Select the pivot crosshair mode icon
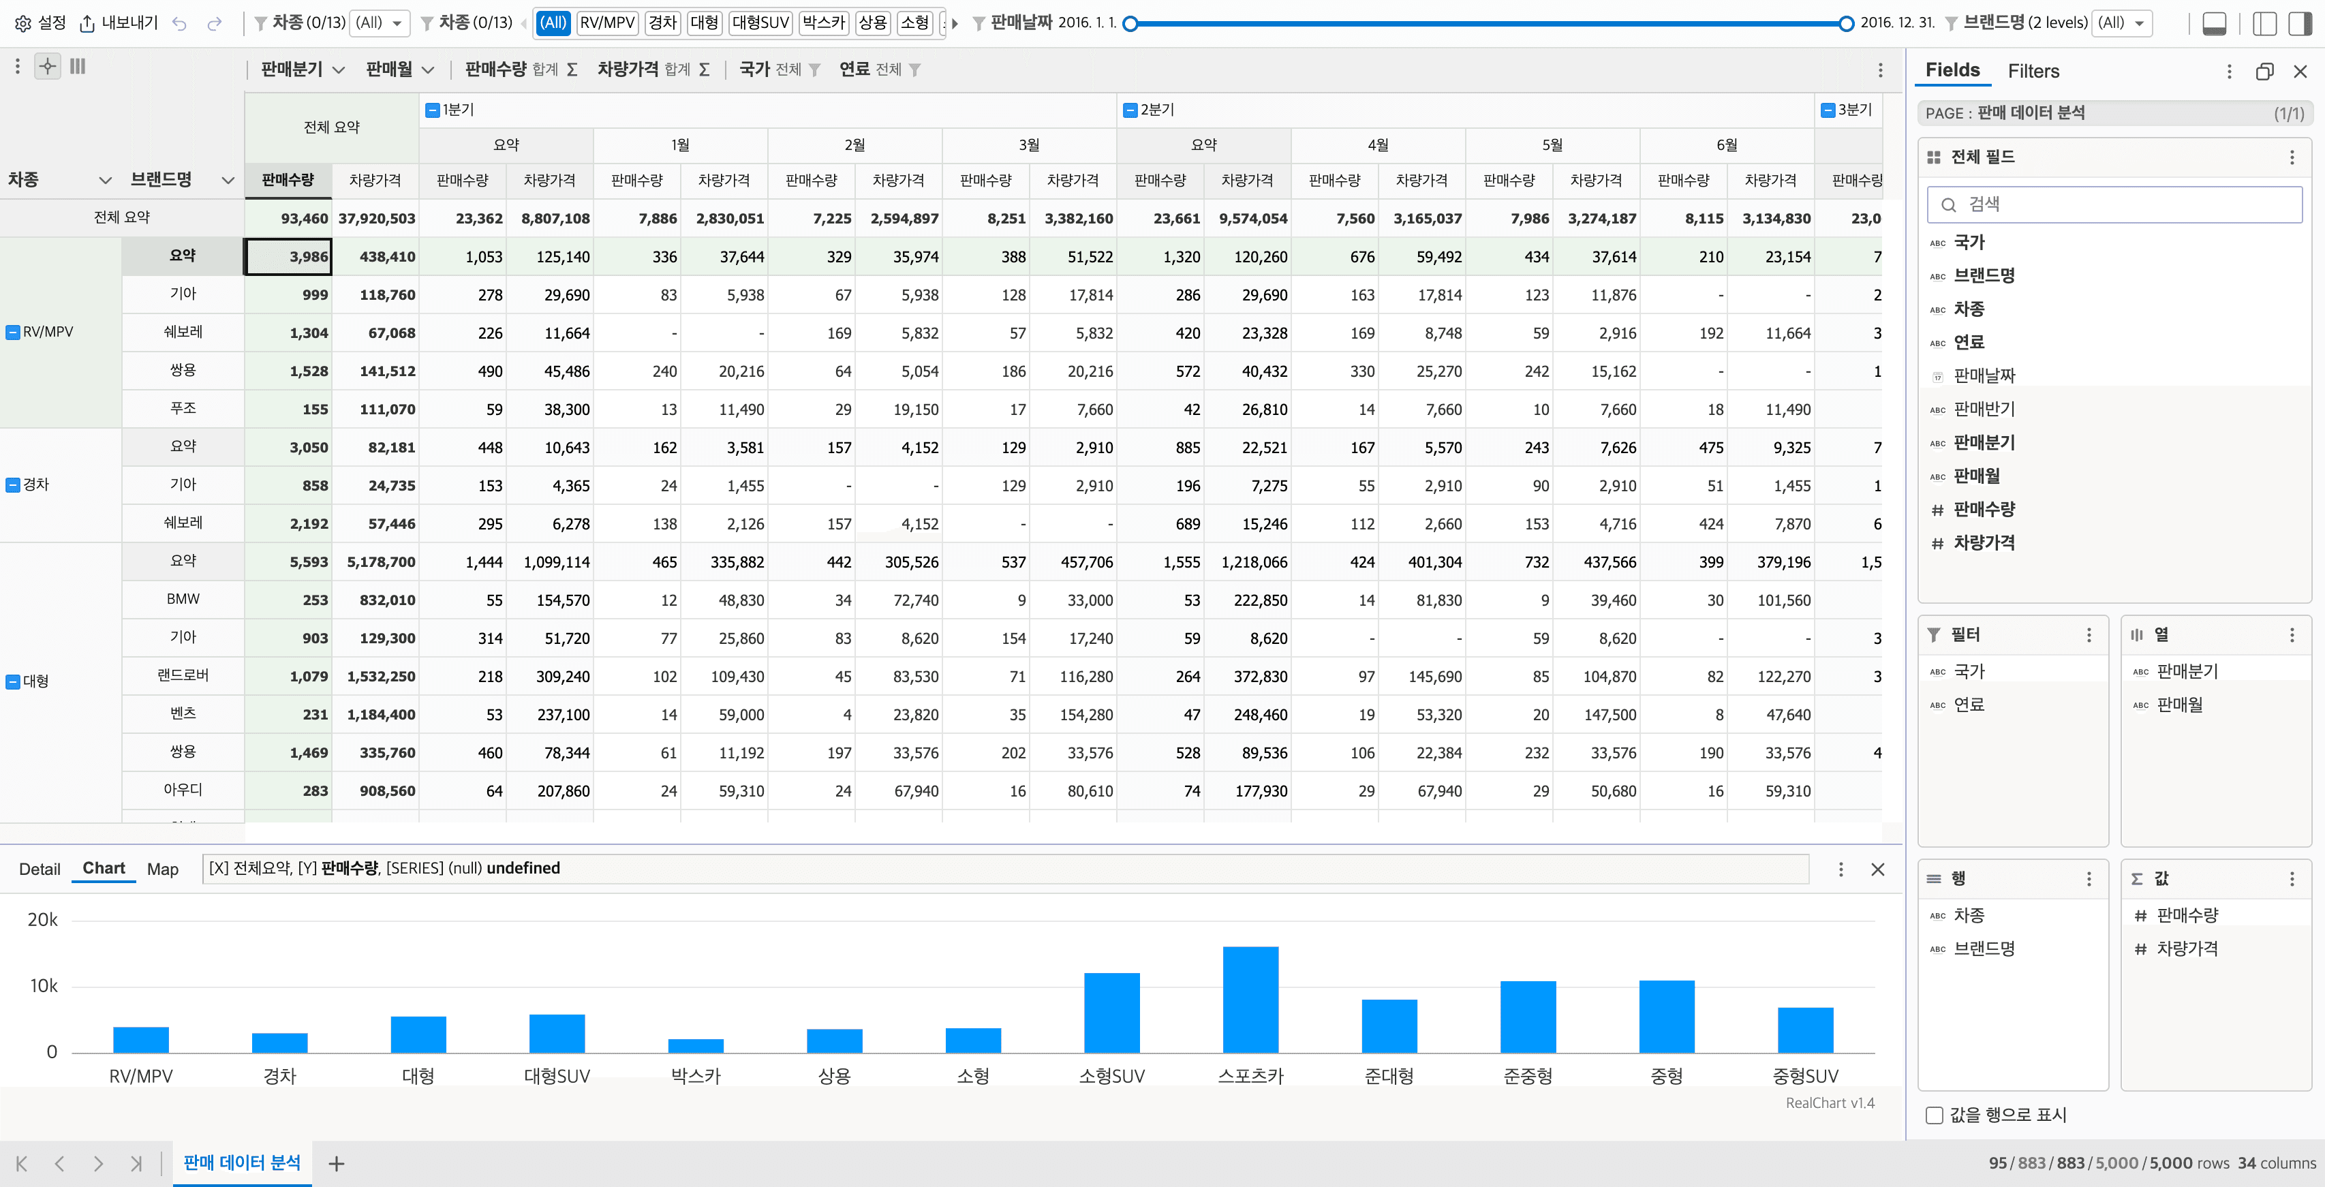Viewport: 2325px width, 1187px height. [48, 66]
